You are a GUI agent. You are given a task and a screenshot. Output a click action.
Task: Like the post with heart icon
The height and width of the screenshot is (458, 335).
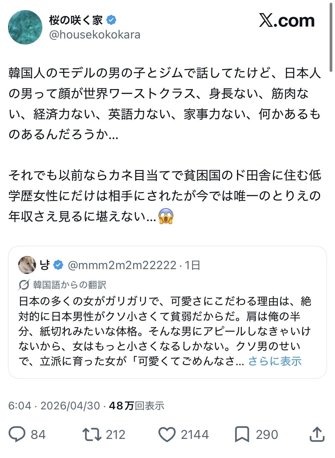(167, 434)
